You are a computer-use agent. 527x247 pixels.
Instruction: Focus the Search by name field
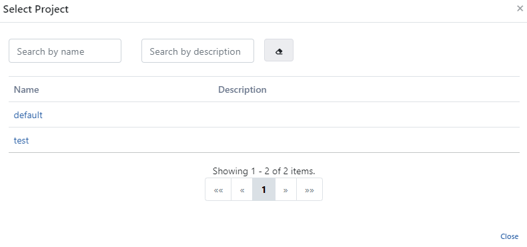pyautogui.click(x=65, y=51)
